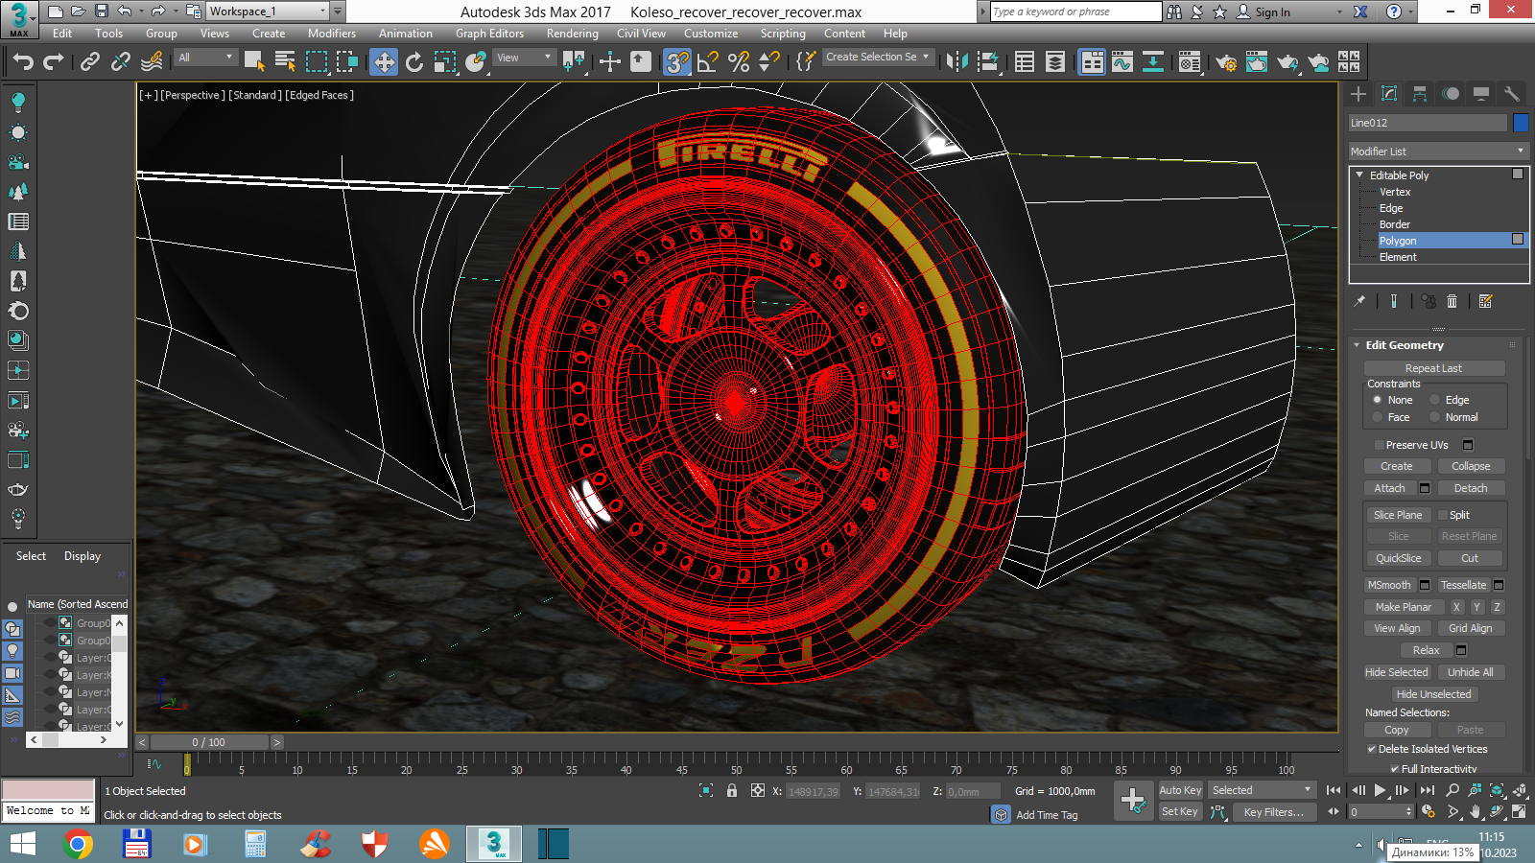Open the Animation menu
The image size is (1535, 863).
(406, 34)
